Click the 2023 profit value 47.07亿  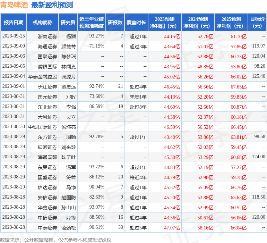[172, 228]
